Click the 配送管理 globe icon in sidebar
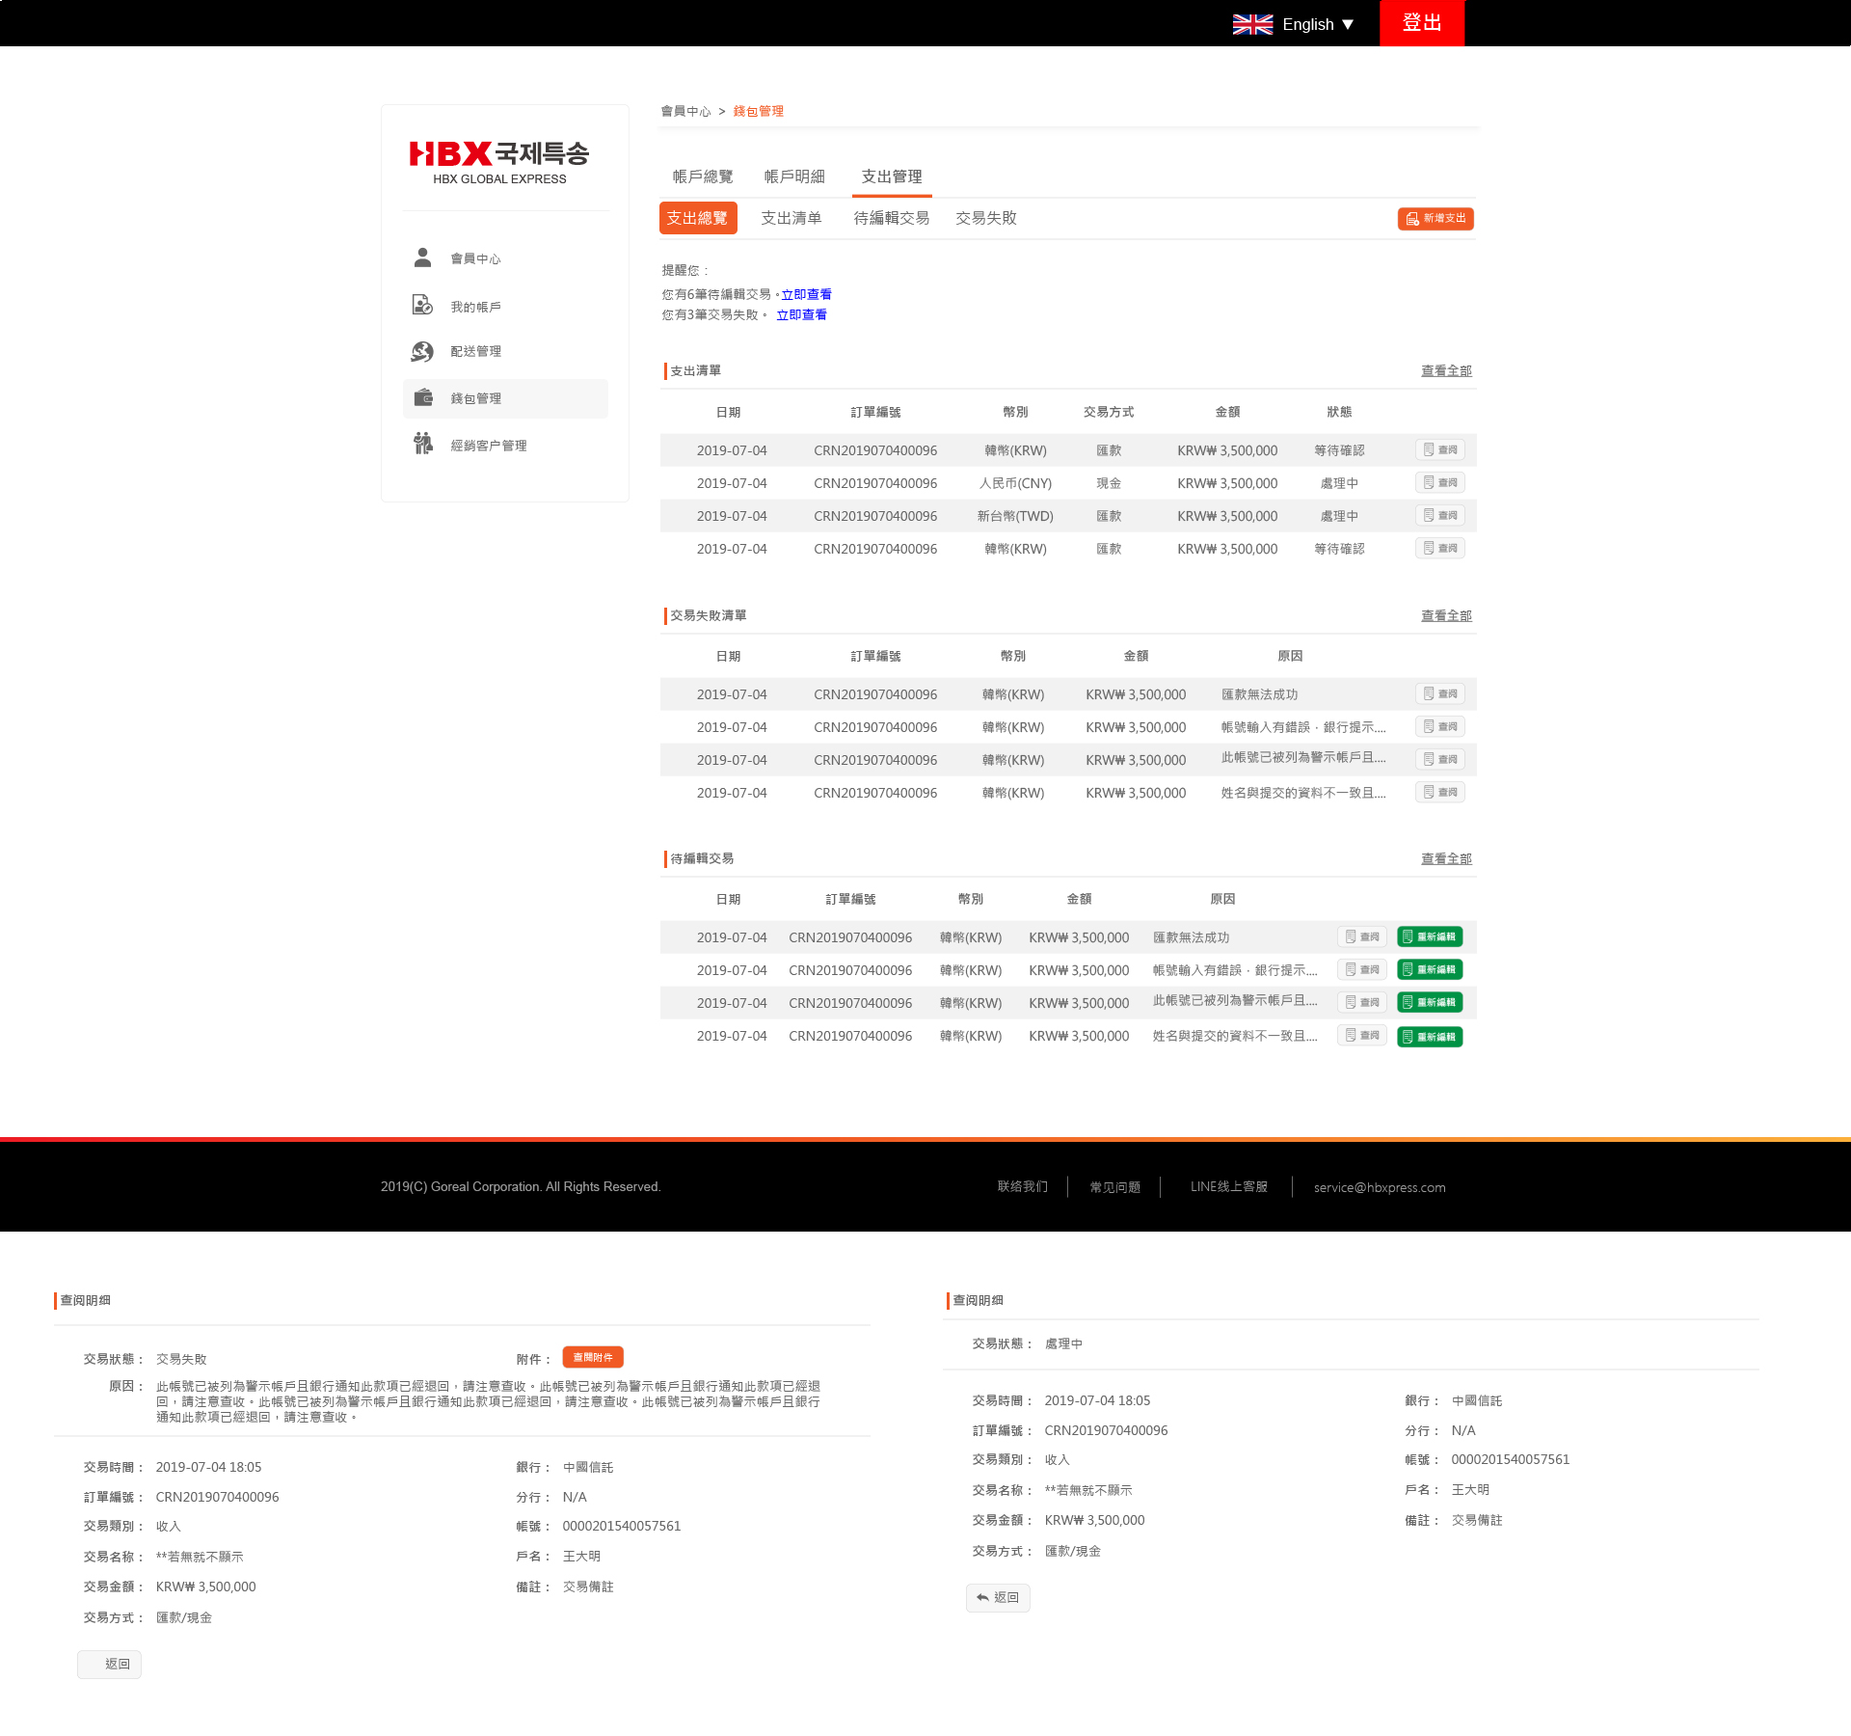1851x1736 pixels. click(422, 351)
